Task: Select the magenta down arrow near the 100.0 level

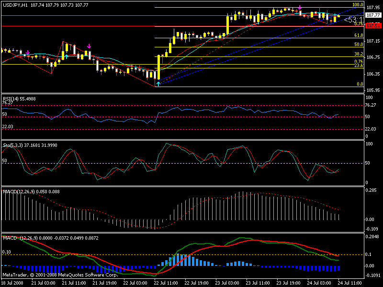Action: coord(300,8)
